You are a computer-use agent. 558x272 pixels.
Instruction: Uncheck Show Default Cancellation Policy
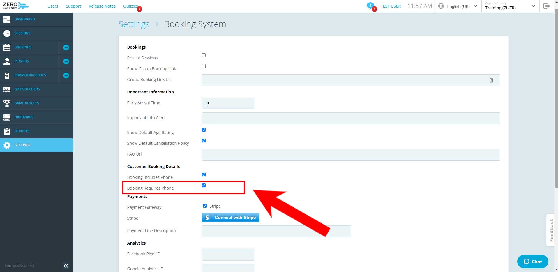click(204, 141)
